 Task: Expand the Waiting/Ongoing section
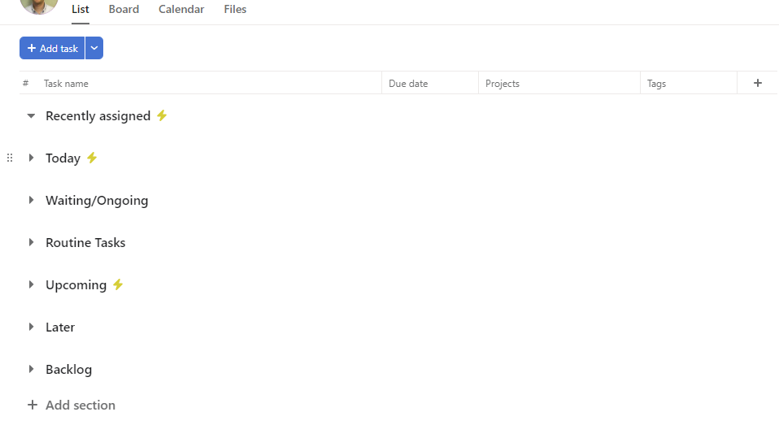[31, 200]
